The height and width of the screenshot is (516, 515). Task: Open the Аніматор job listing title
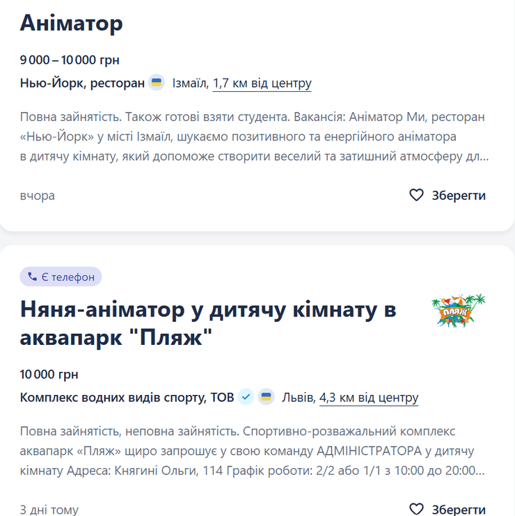point(72,23)
